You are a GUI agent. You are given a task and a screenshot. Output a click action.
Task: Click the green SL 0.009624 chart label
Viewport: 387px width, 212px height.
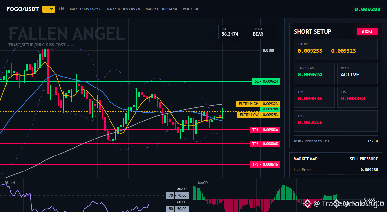pos(266,81)
